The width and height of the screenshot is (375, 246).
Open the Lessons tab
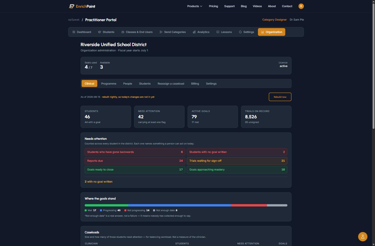point(224,32)
